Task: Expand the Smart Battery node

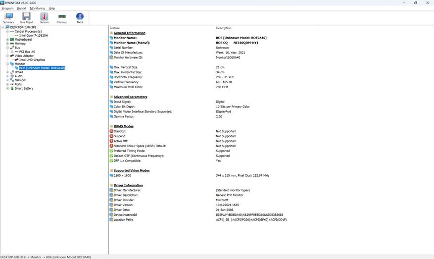Action: click(x=7, y=88)
